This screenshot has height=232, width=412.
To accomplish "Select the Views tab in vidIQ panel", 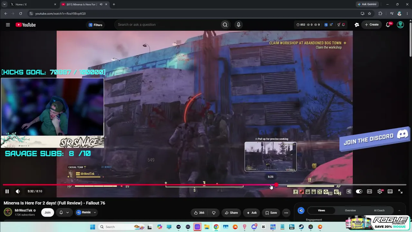I will tap(322, 210).
